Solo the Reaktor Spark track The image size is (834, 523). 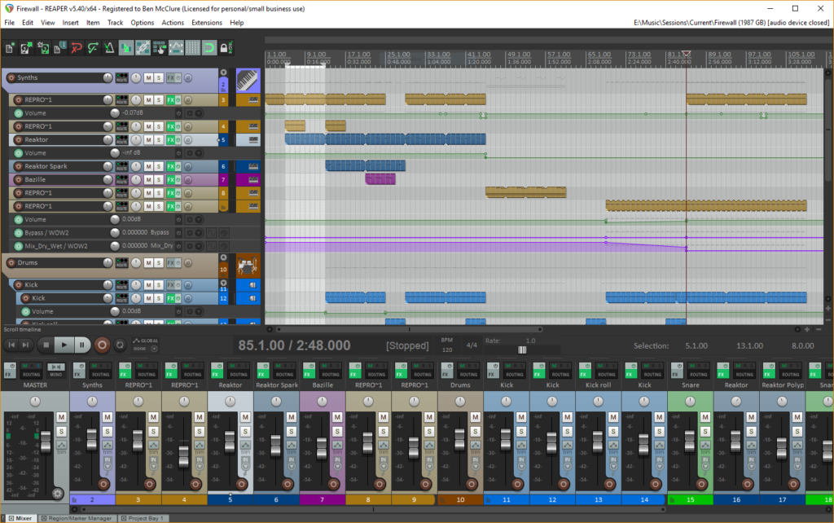159,166
